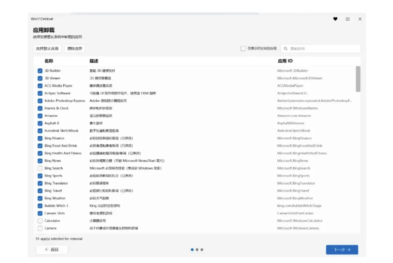The width and height of the screenshot is (393, 263).
Task: Uncheck Bing Finance checkbox
Action: [x=40, y=138]
